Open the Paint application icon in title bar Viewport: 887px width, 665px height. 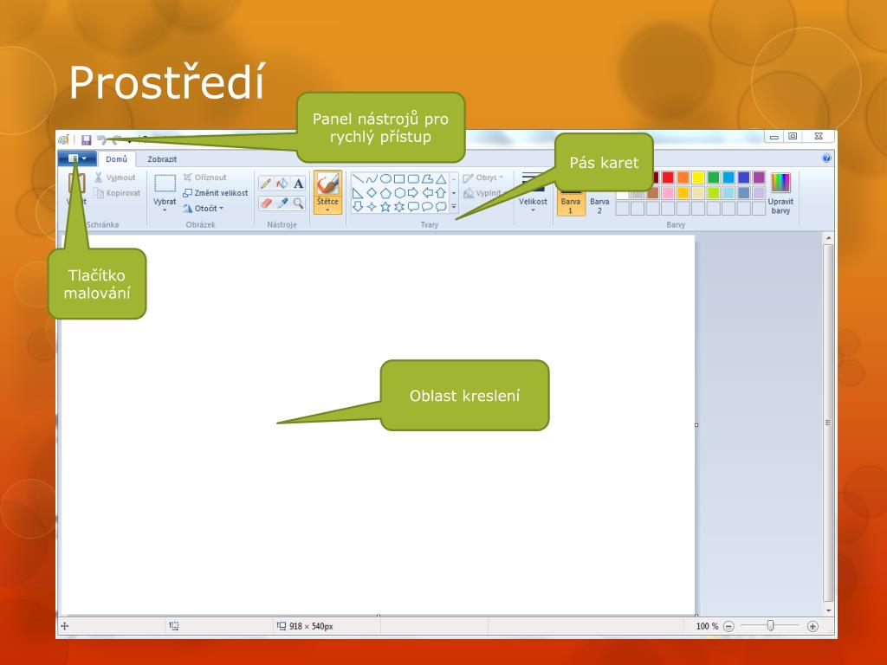(x=64, y=139)
